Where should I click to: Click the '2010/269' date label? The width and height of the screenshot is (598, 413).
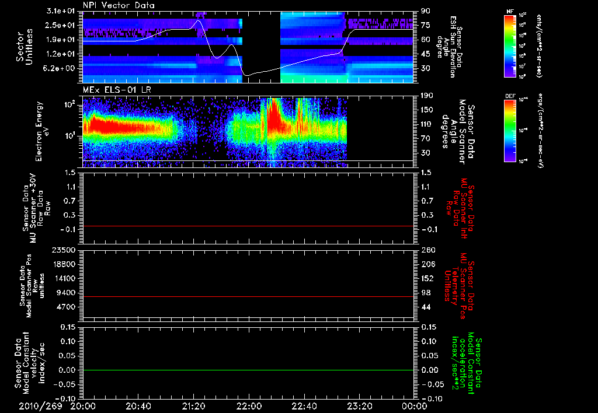(x=40, y=406)
